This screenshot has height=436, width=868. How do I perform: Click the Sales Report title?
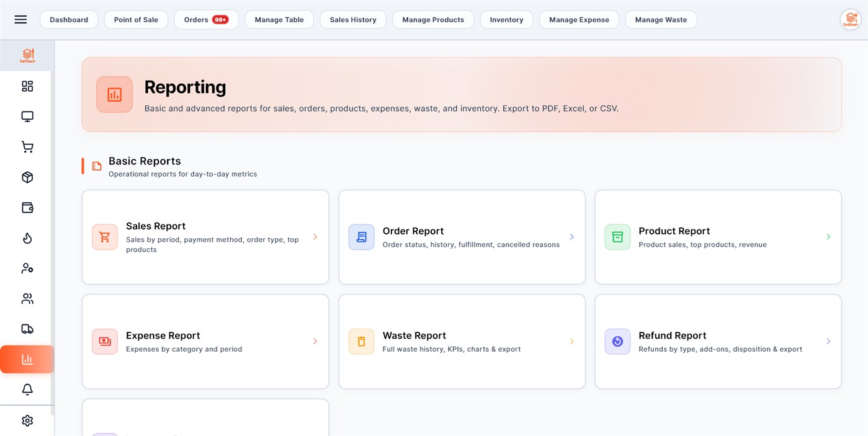pyautogui.click(x=156, y=226)
